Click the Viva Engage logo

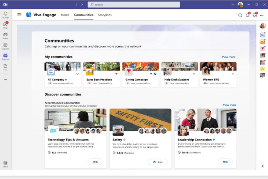pyautogui.click(x=29, y=15)
